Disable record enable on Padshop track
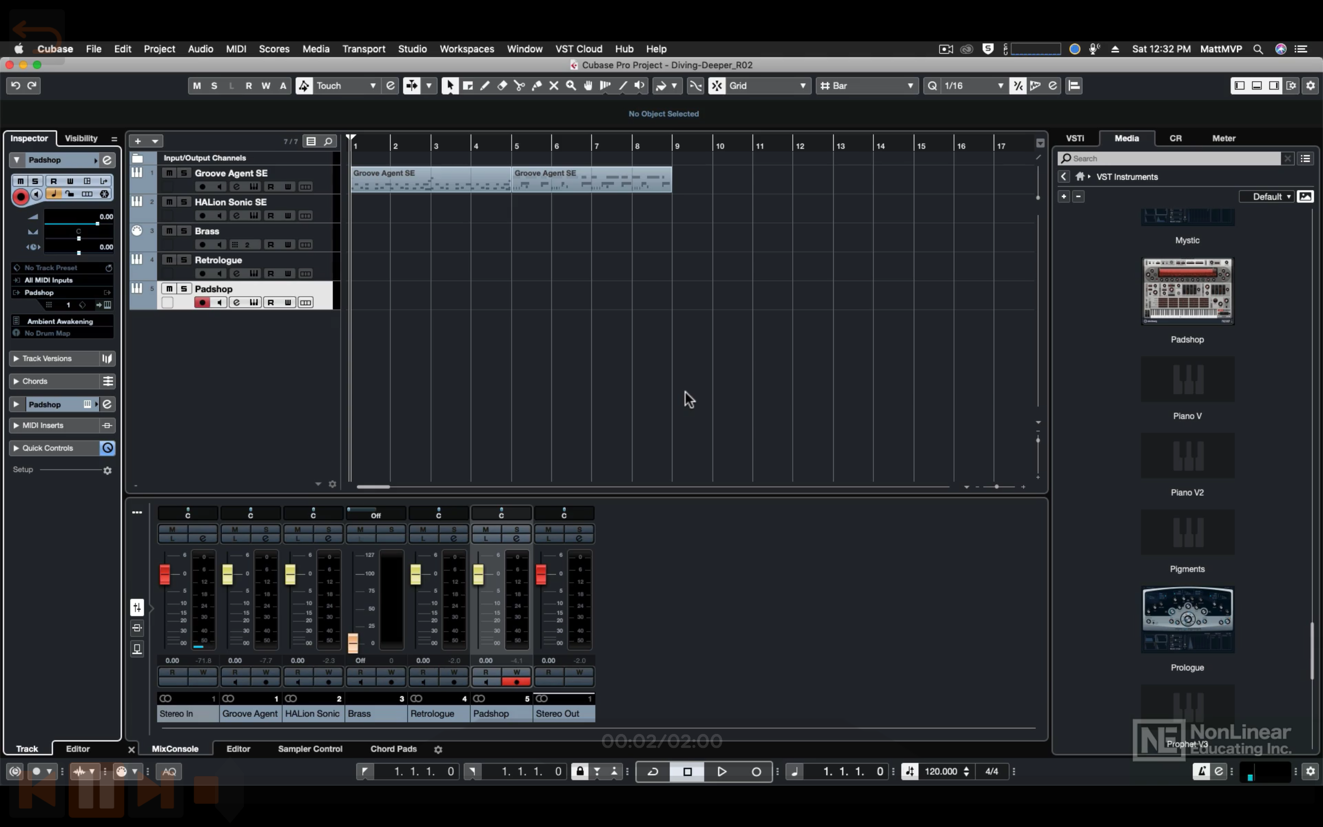This screenshot has height=827, width=1323. pos(202,302)
